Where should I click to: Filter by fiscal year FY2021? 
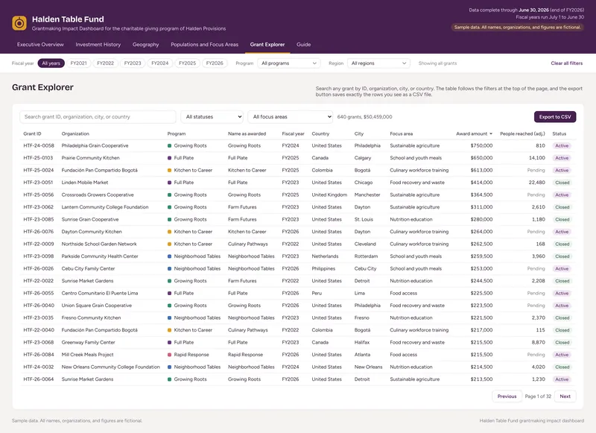(79, 63)
